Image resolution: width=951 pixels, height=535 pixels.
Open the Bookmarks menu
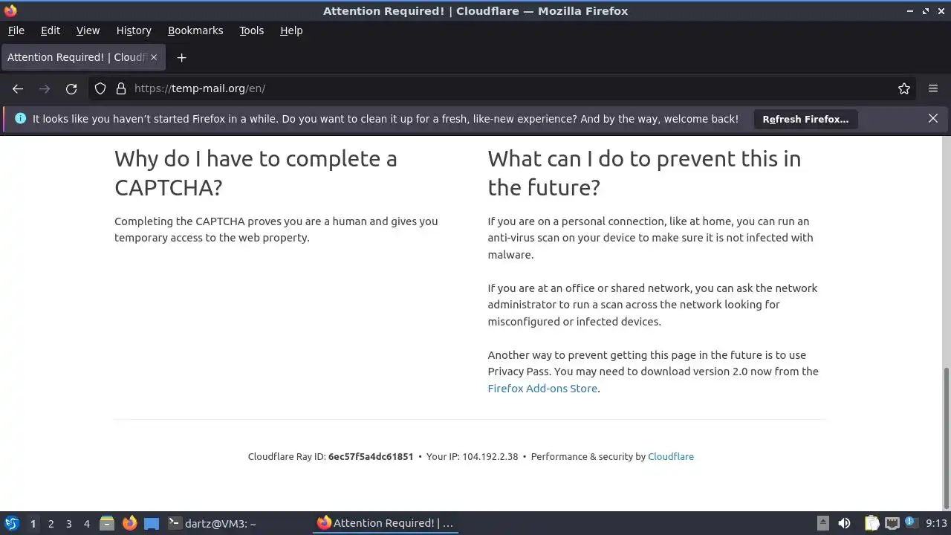pyautogui.click(x=195, y=30)
